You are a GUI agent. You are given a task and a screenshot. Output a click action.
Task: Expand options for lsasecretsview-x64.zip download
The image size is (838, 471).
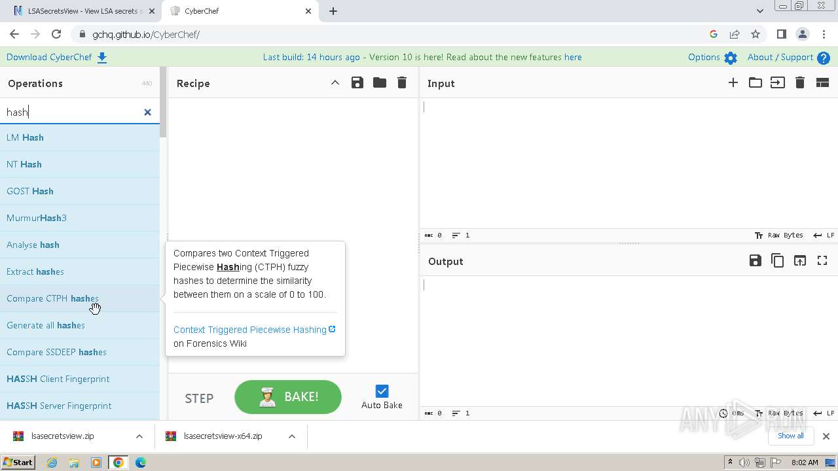pyautogui.click(x=292, y=436)
